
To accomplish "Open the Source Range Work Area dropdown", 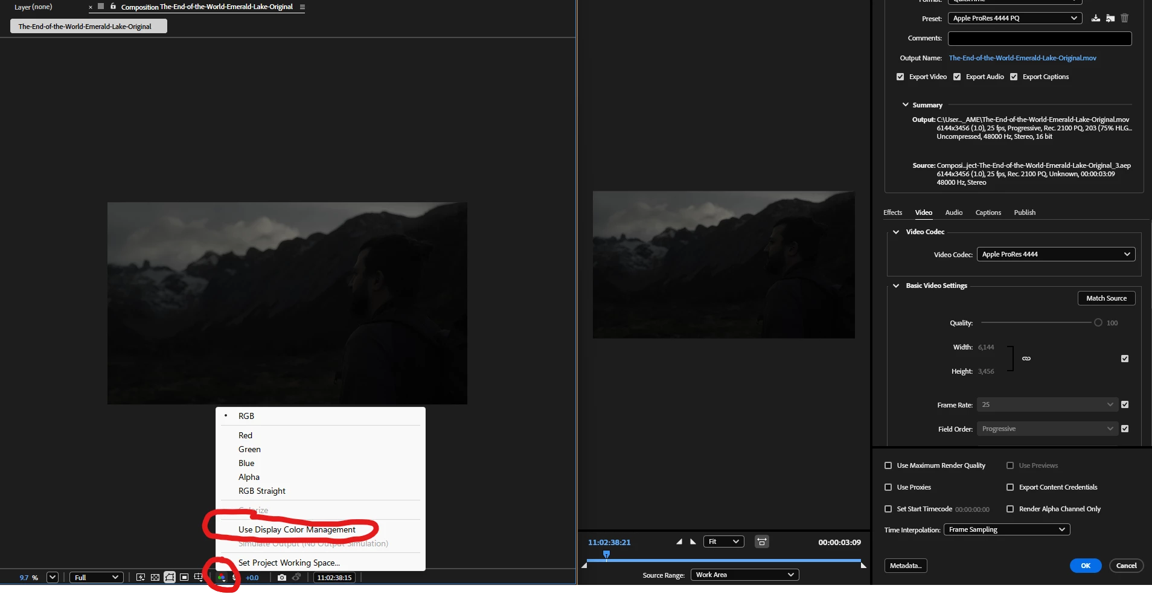I will (x=744, y=575).
